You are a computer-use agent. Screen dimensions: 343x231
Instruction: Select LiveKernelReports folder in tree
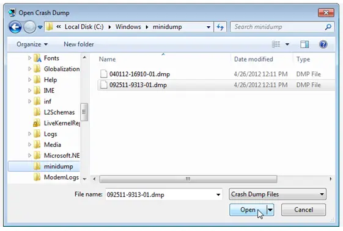(62, 123)
